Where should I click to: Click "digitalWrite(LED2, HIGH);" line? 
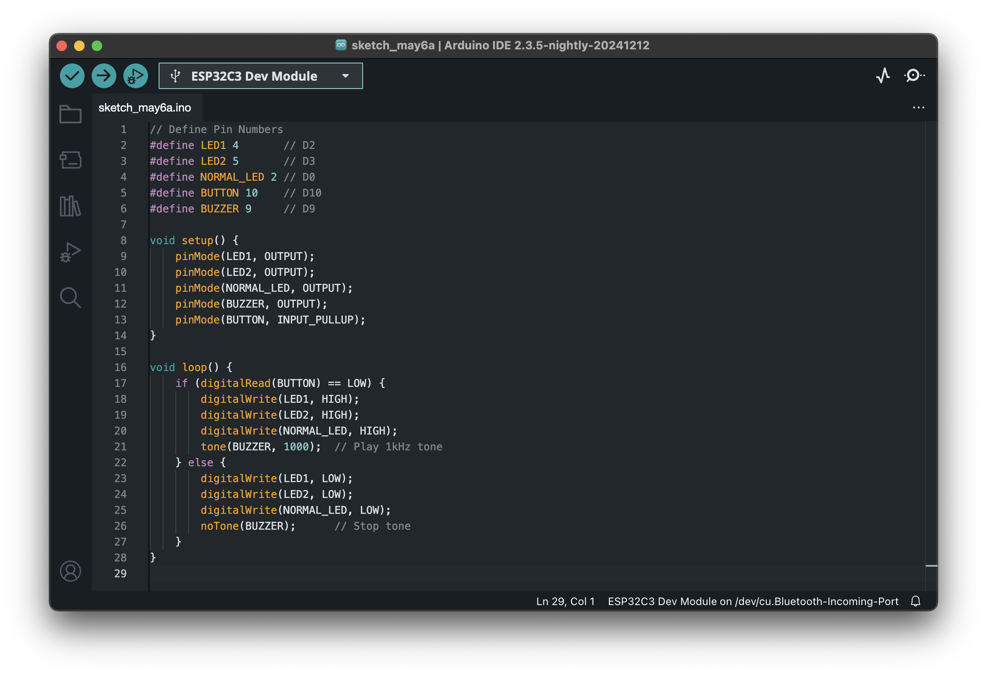(x=280, y=415)
